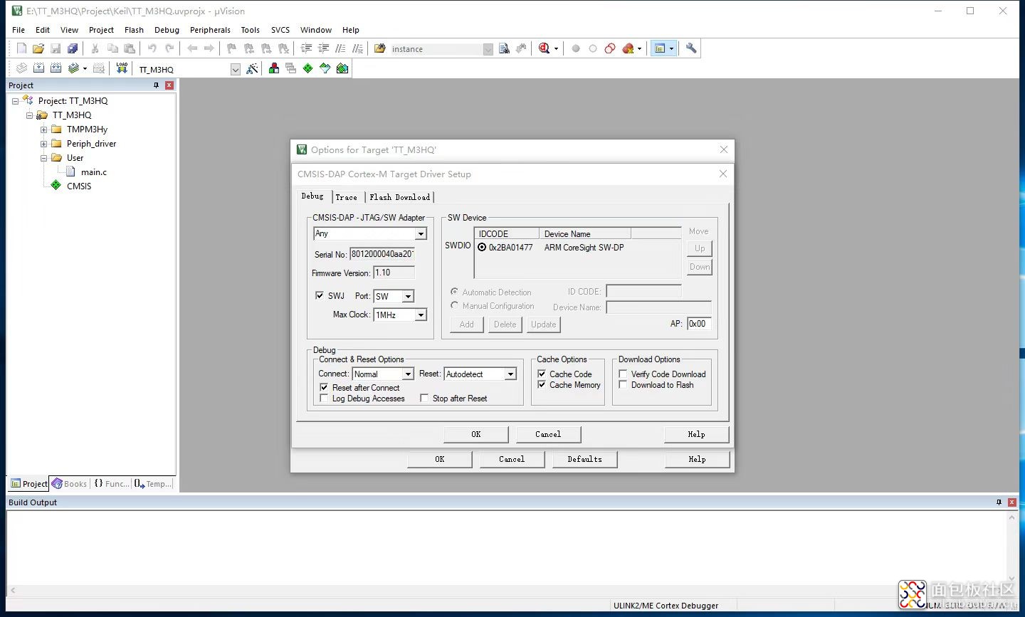Click the Insert Breakpoint red dot icon

[x=576, y=48]
